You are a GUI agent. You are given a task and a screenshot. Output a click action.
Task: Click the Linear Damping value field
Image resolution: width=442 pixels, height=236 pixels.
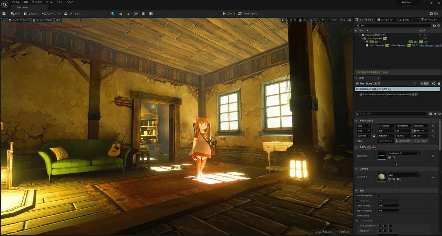(x=388, y=205)
